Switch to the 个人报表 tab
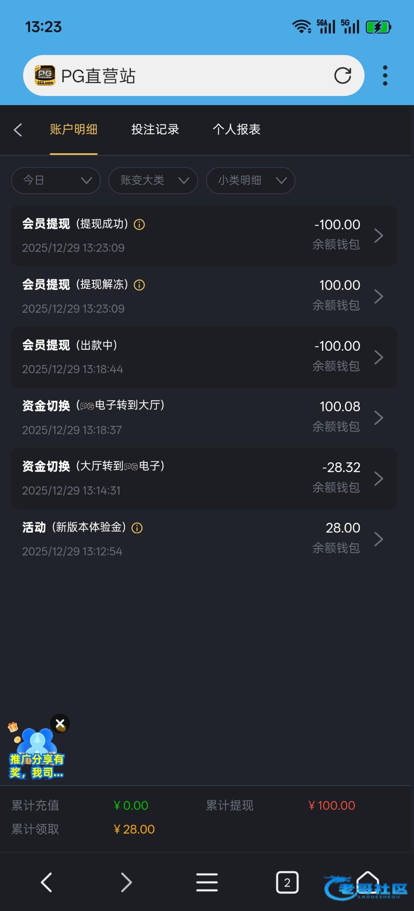This screenshot has width=414, height=911. point(236,129)
